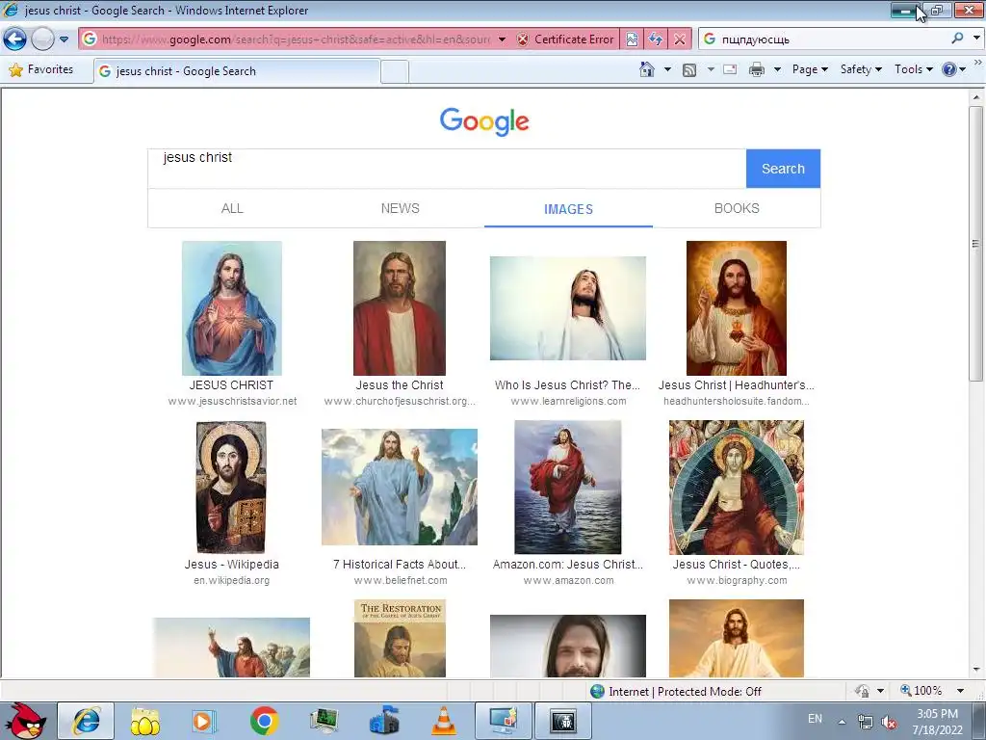Viewport: 986px width, 740px height.
Task: Click the status bar security zone icon
Action: [x=597, y=692]
